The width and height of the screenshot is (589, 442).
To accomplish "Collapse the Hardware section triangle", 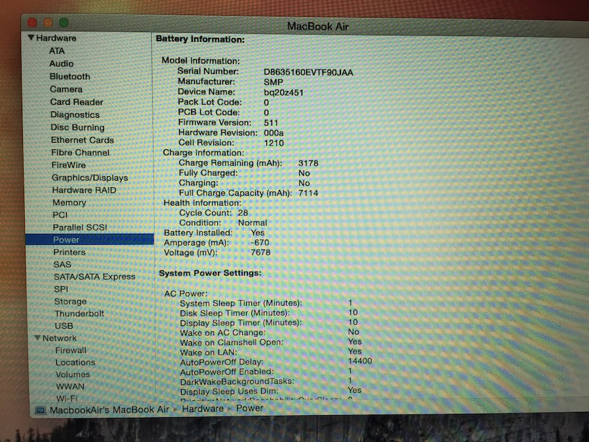I will coord(31,37).
